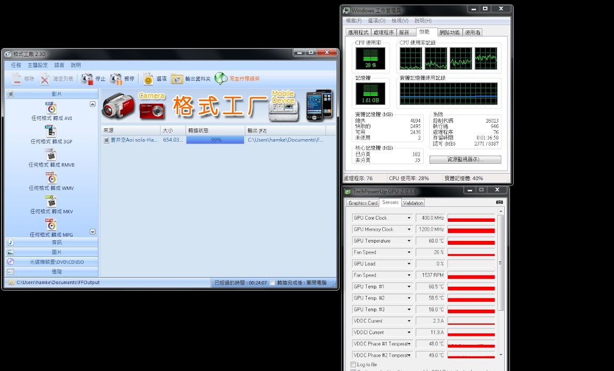Image resolution: width=614 pixels, height=371 pixels.
Task: Open the 語言 language menu in Format Factory
Action: 59,65
